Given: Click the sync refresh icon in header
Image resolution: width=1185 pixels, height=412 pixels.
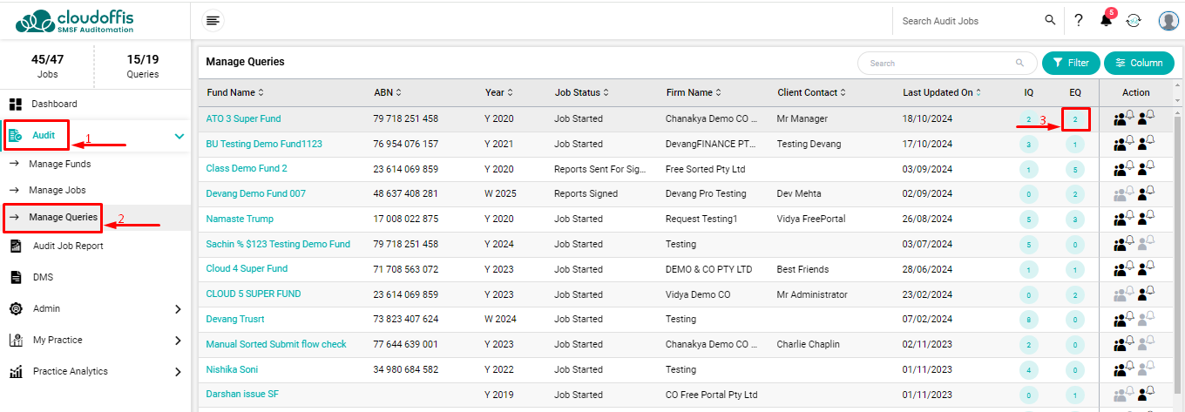Looking at the screenshot, I should tap(1134, 21).
